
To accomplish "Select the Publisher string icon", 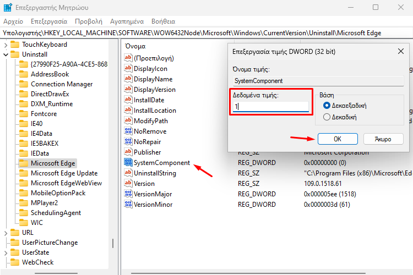I will 128,152.
